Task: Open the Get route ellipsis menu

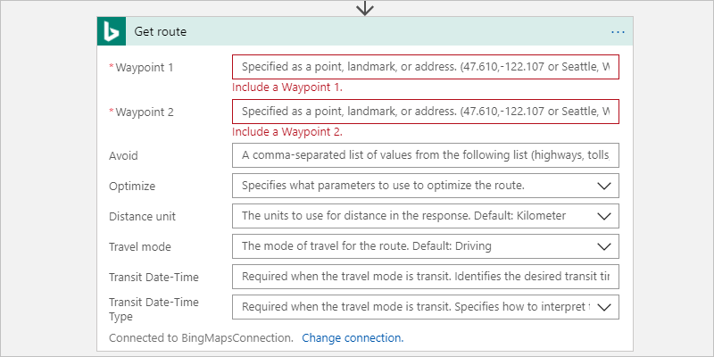Action: [618, 32]
